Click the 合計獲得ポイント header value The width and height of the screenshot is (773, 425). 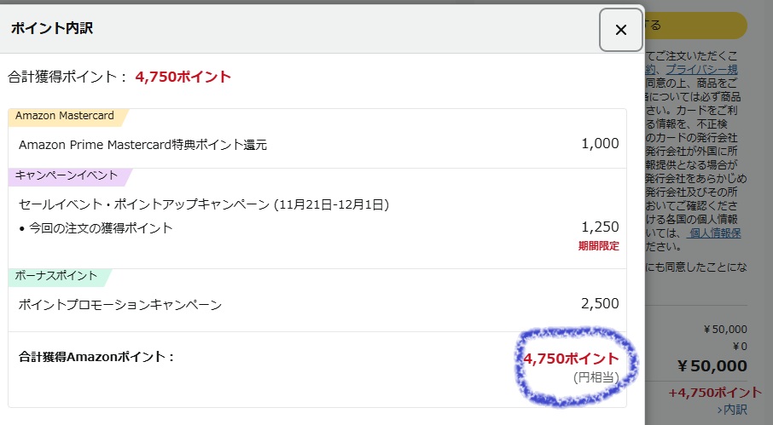click(x=183, y=77)
